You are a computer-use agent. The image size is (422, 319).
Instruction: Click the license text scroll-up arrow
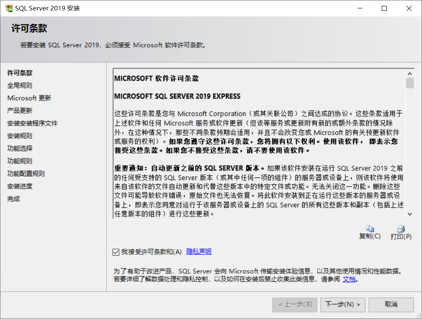point(409,73)
